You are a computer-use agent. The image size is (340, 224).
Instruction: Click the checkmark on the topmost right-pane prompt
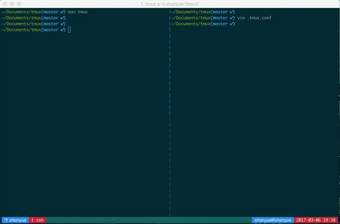(232, 12)
